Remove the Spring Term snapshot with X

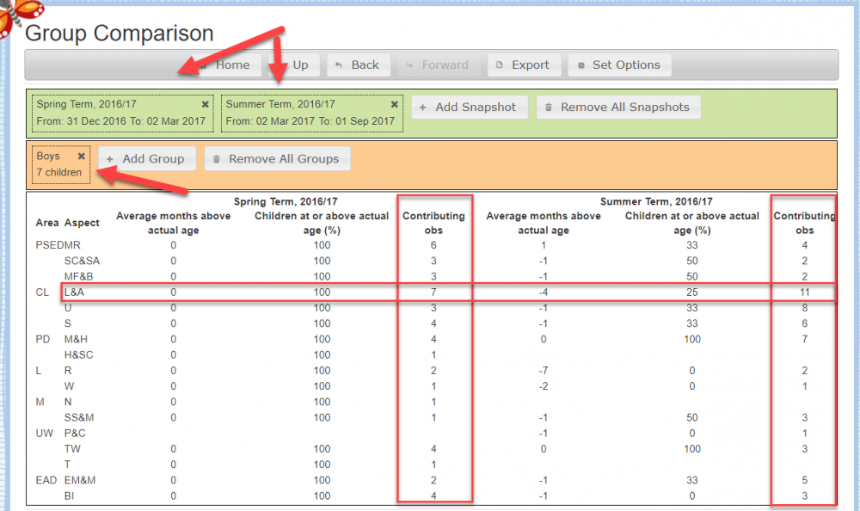point(205,104)
